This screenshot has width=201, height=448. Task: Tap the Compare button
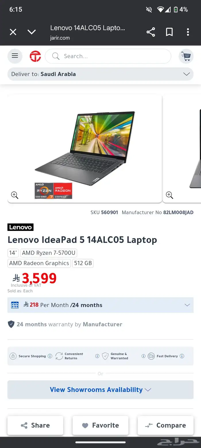tap(166, 425)
